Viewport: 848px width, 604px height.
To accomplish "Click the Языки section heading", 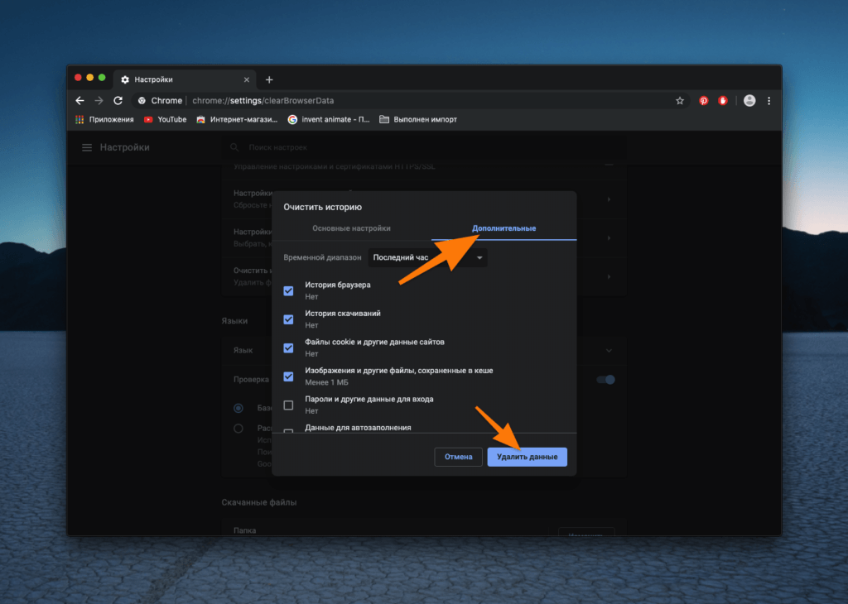I will coord(234,321).
